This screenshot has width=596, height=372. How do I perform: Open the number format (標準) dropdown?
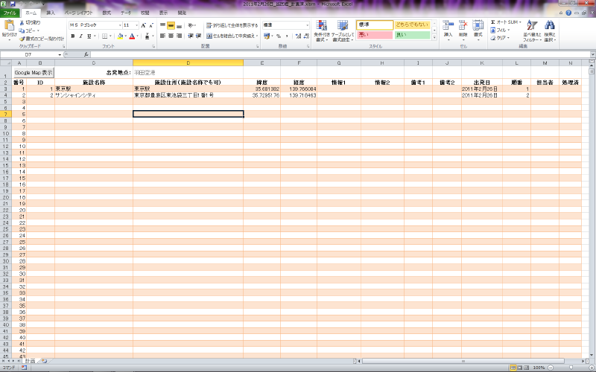307,25
